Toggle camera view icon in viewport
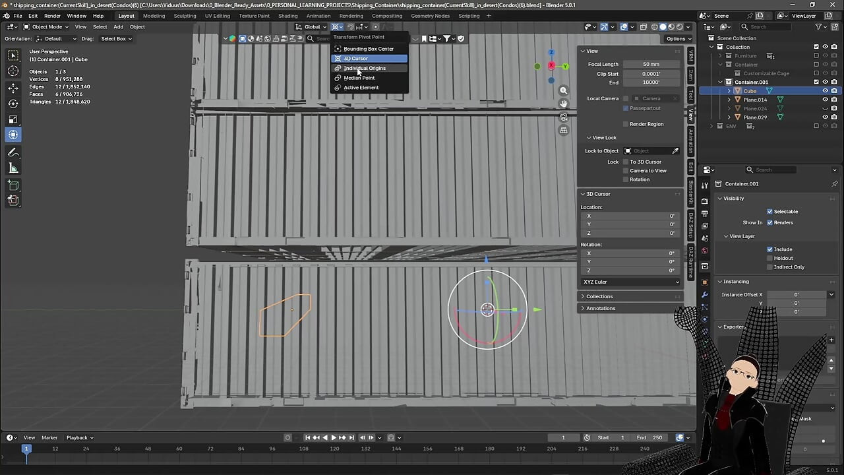 pos(564,117)
